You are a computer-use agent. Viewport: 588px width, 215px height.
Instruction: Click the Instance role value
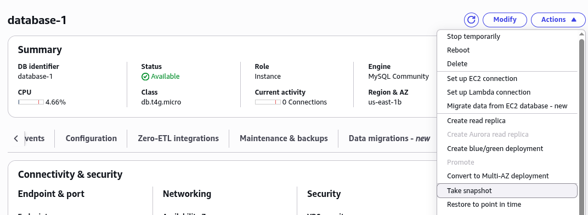coord(268,77)
